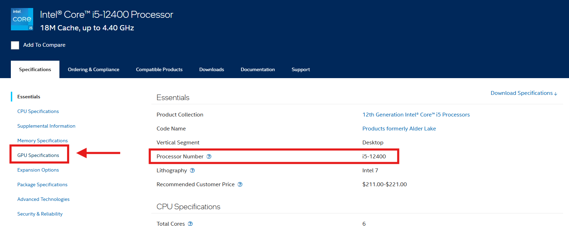The height and width of the screenshot is (226, 569).
Task: Click help icon beside Recommended Customer Price
Action: (240, 184)
